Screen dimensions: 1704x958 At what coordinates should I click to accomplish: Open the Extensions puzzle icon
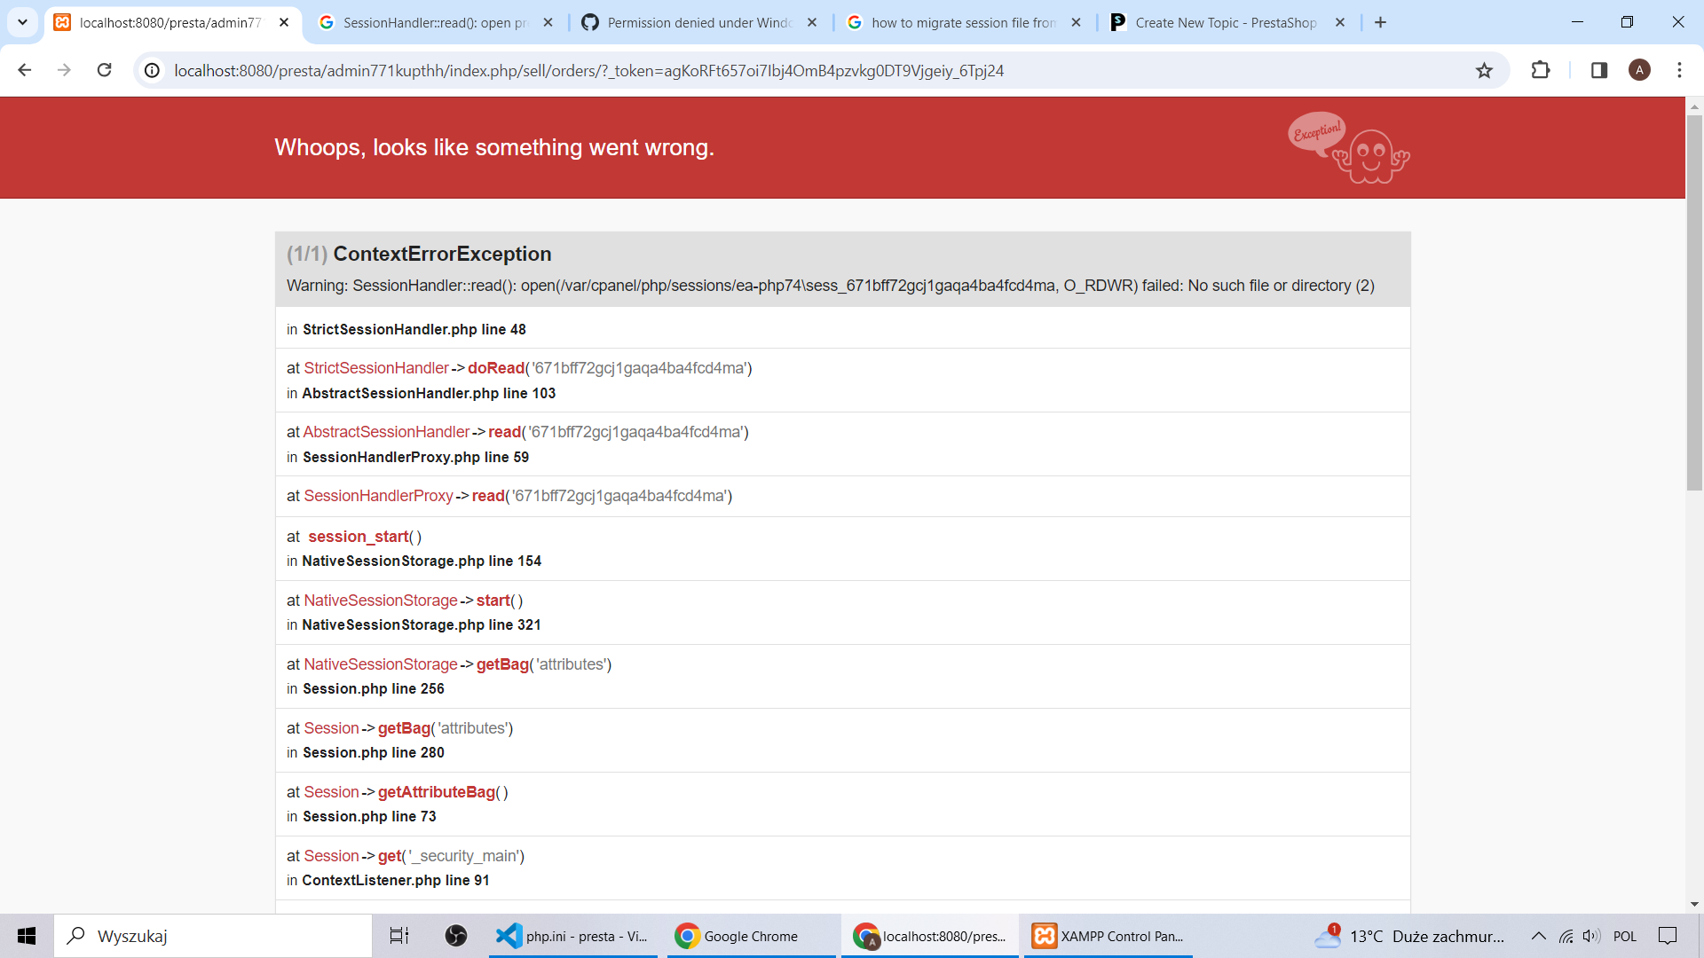coord(1541,70)
